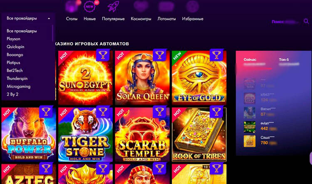Click trophy icon on Sun of Egypt 2
The image size is (312, 184).
[103, 55]
